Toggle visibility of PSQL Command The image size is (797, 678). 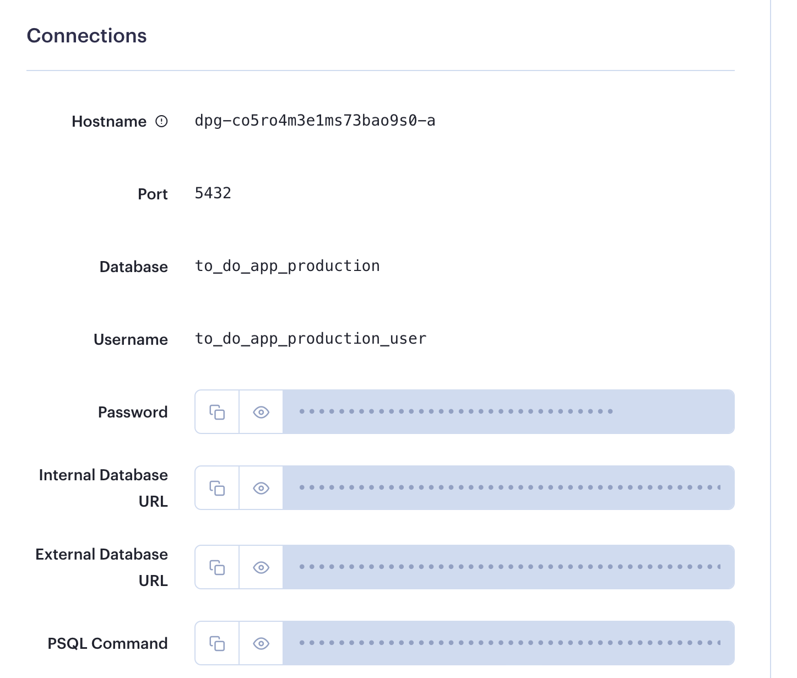click(261, 643)
